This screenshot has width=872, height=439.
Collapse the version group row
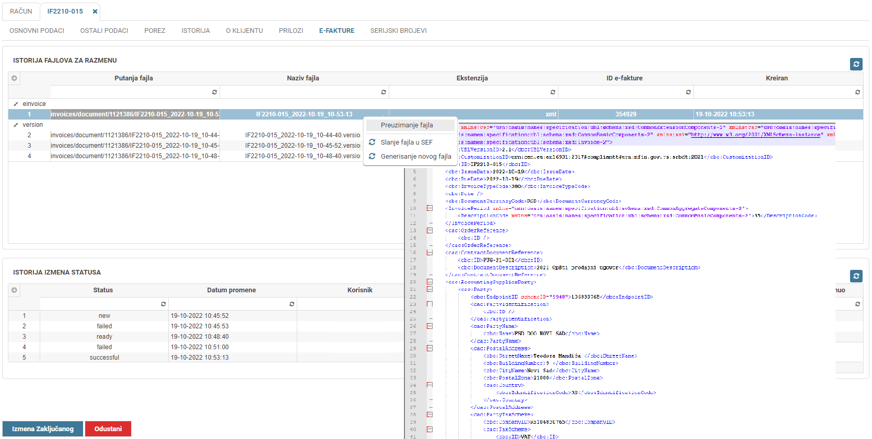16,125
